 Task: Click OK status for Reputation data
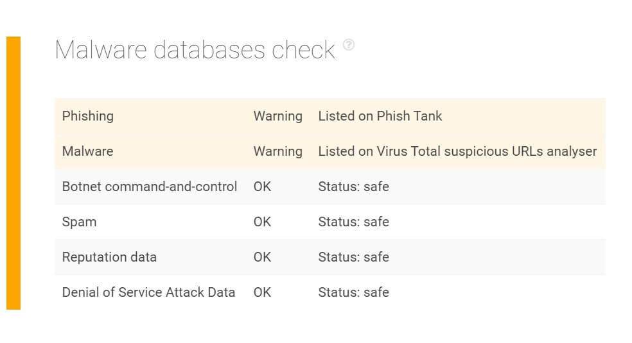263,257
